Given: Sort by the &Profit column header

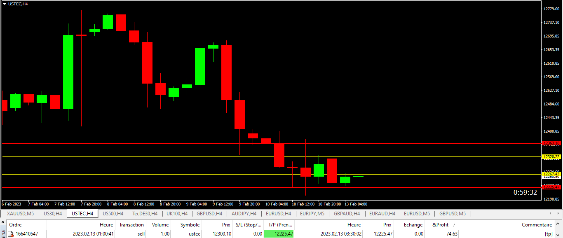Looking at the screenshot, I should pyautogui.click(x=441, y=225).
